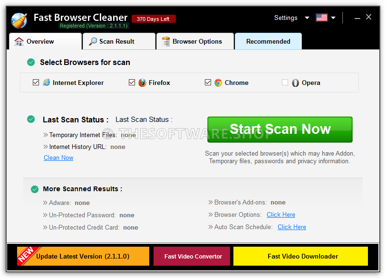Uncheck the Internet Explorer checkbox
The height and width of the screenshot is (278, 386).
click(x=36, y=82)
